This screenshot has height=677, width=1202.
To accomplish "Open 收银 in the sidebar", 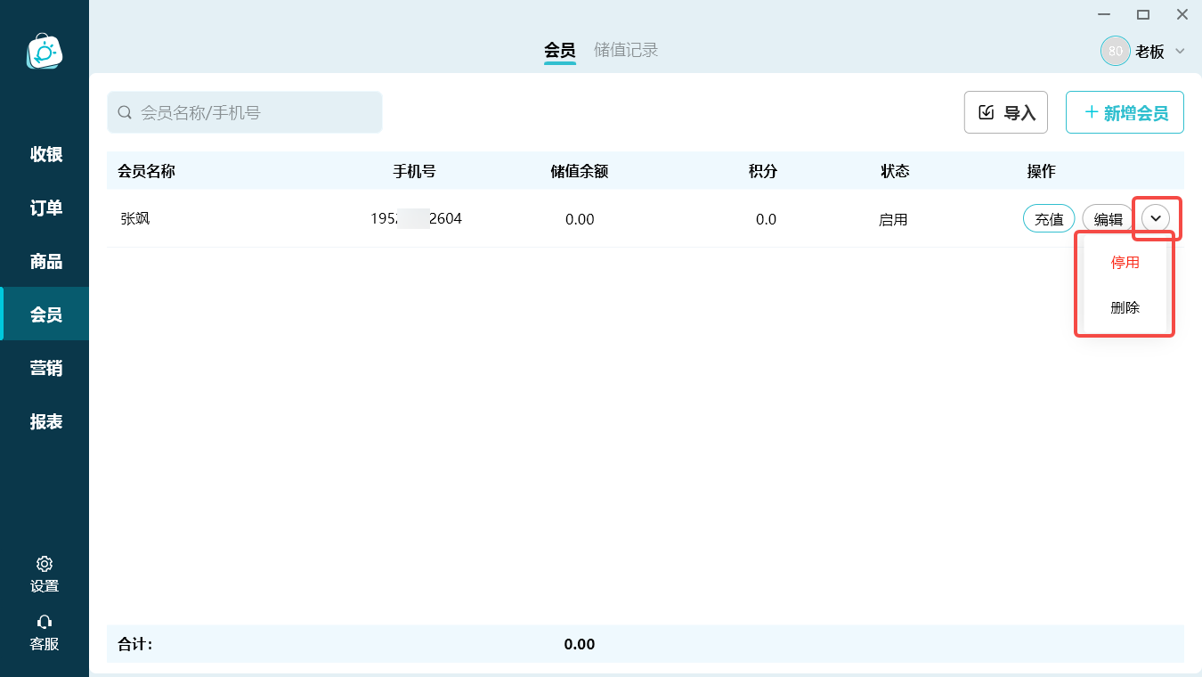I will pos(45,154).
